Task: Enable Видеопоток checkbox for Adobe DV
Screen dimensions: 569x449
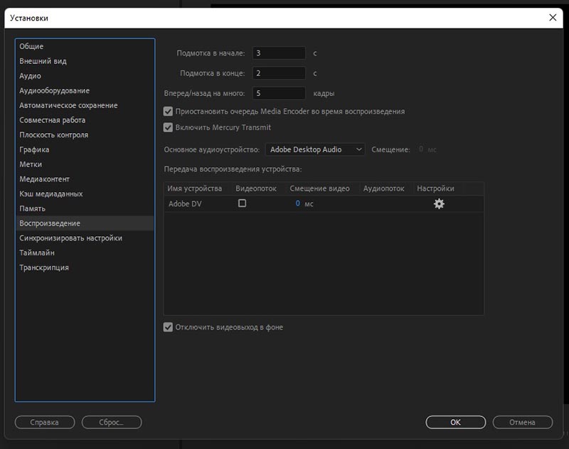Action: [242, 204]
